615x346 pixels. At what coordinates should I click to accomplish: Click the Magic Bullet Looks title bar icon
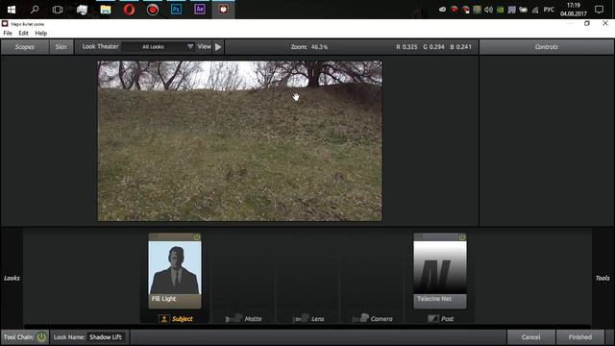5,23
